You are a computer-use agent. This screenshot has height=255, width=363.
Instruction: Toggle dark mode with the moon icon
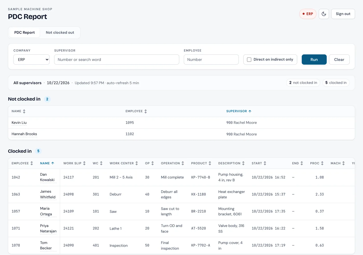pyautogui.click(x=324, y=14)
